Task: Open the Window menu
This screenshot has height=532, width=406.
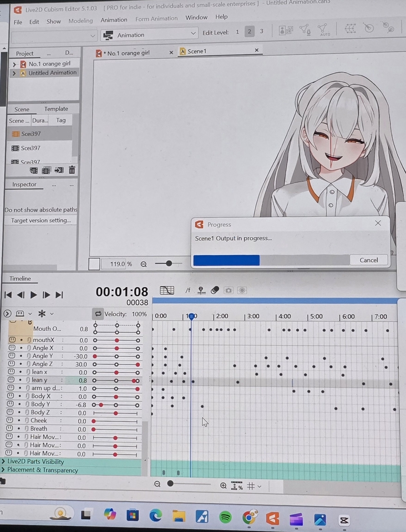Action: pyautogui.click(x=196, y=18)
